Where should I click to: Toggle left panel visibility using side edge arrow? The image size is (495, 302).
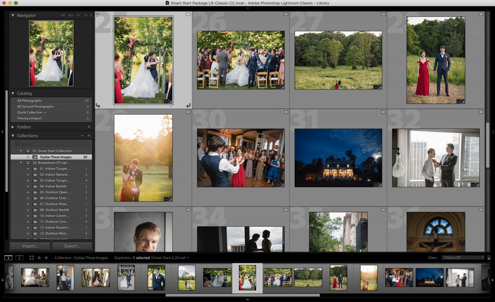2,131
